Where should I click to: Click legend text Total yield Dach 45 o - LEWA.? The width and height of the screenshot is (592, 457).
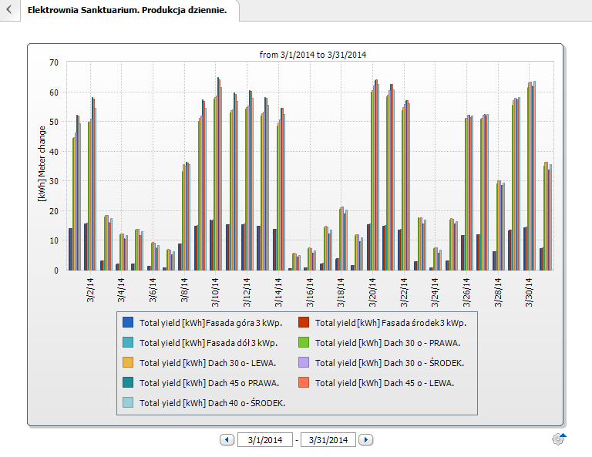(385, 383)
